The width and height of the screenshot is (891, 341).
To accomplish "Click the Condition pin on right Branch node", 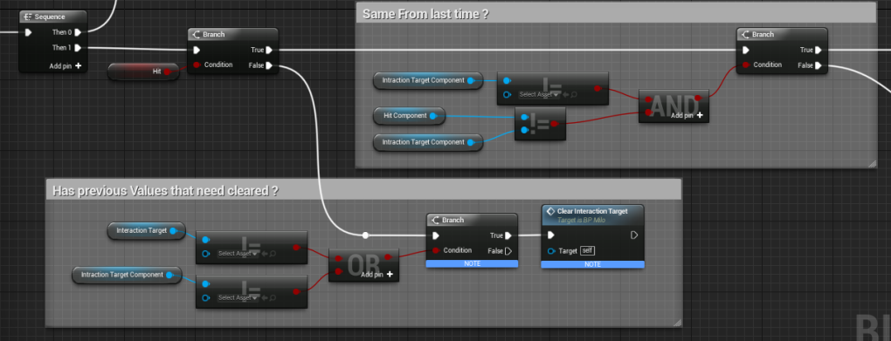I will (x=745, y=65).
